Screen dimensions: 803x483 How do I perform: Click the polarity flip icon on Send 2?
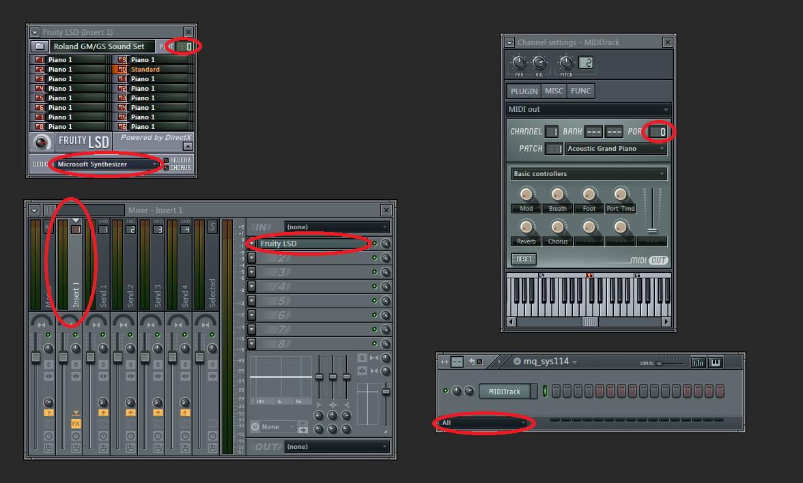[x=130, y=365]
